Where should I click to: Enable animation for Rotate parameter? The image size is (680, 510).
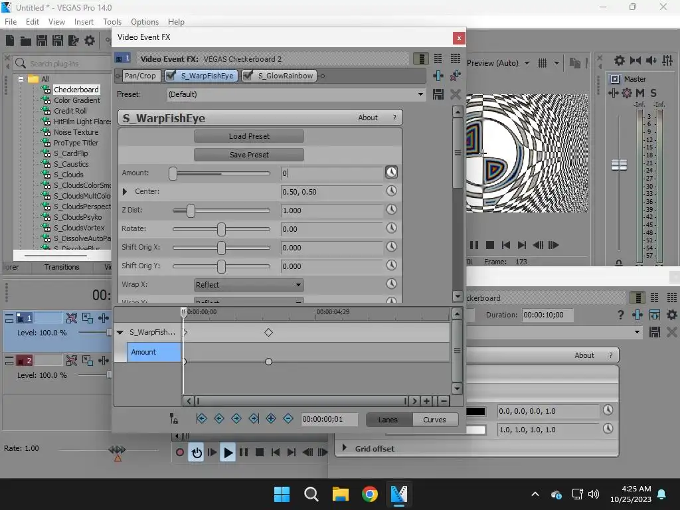(391, 228)
